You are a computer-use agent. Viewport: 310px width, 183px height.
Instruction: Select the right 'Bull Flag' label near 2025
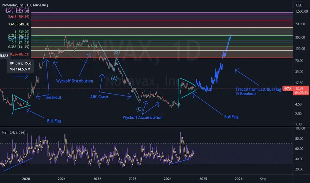click(231, 117)
